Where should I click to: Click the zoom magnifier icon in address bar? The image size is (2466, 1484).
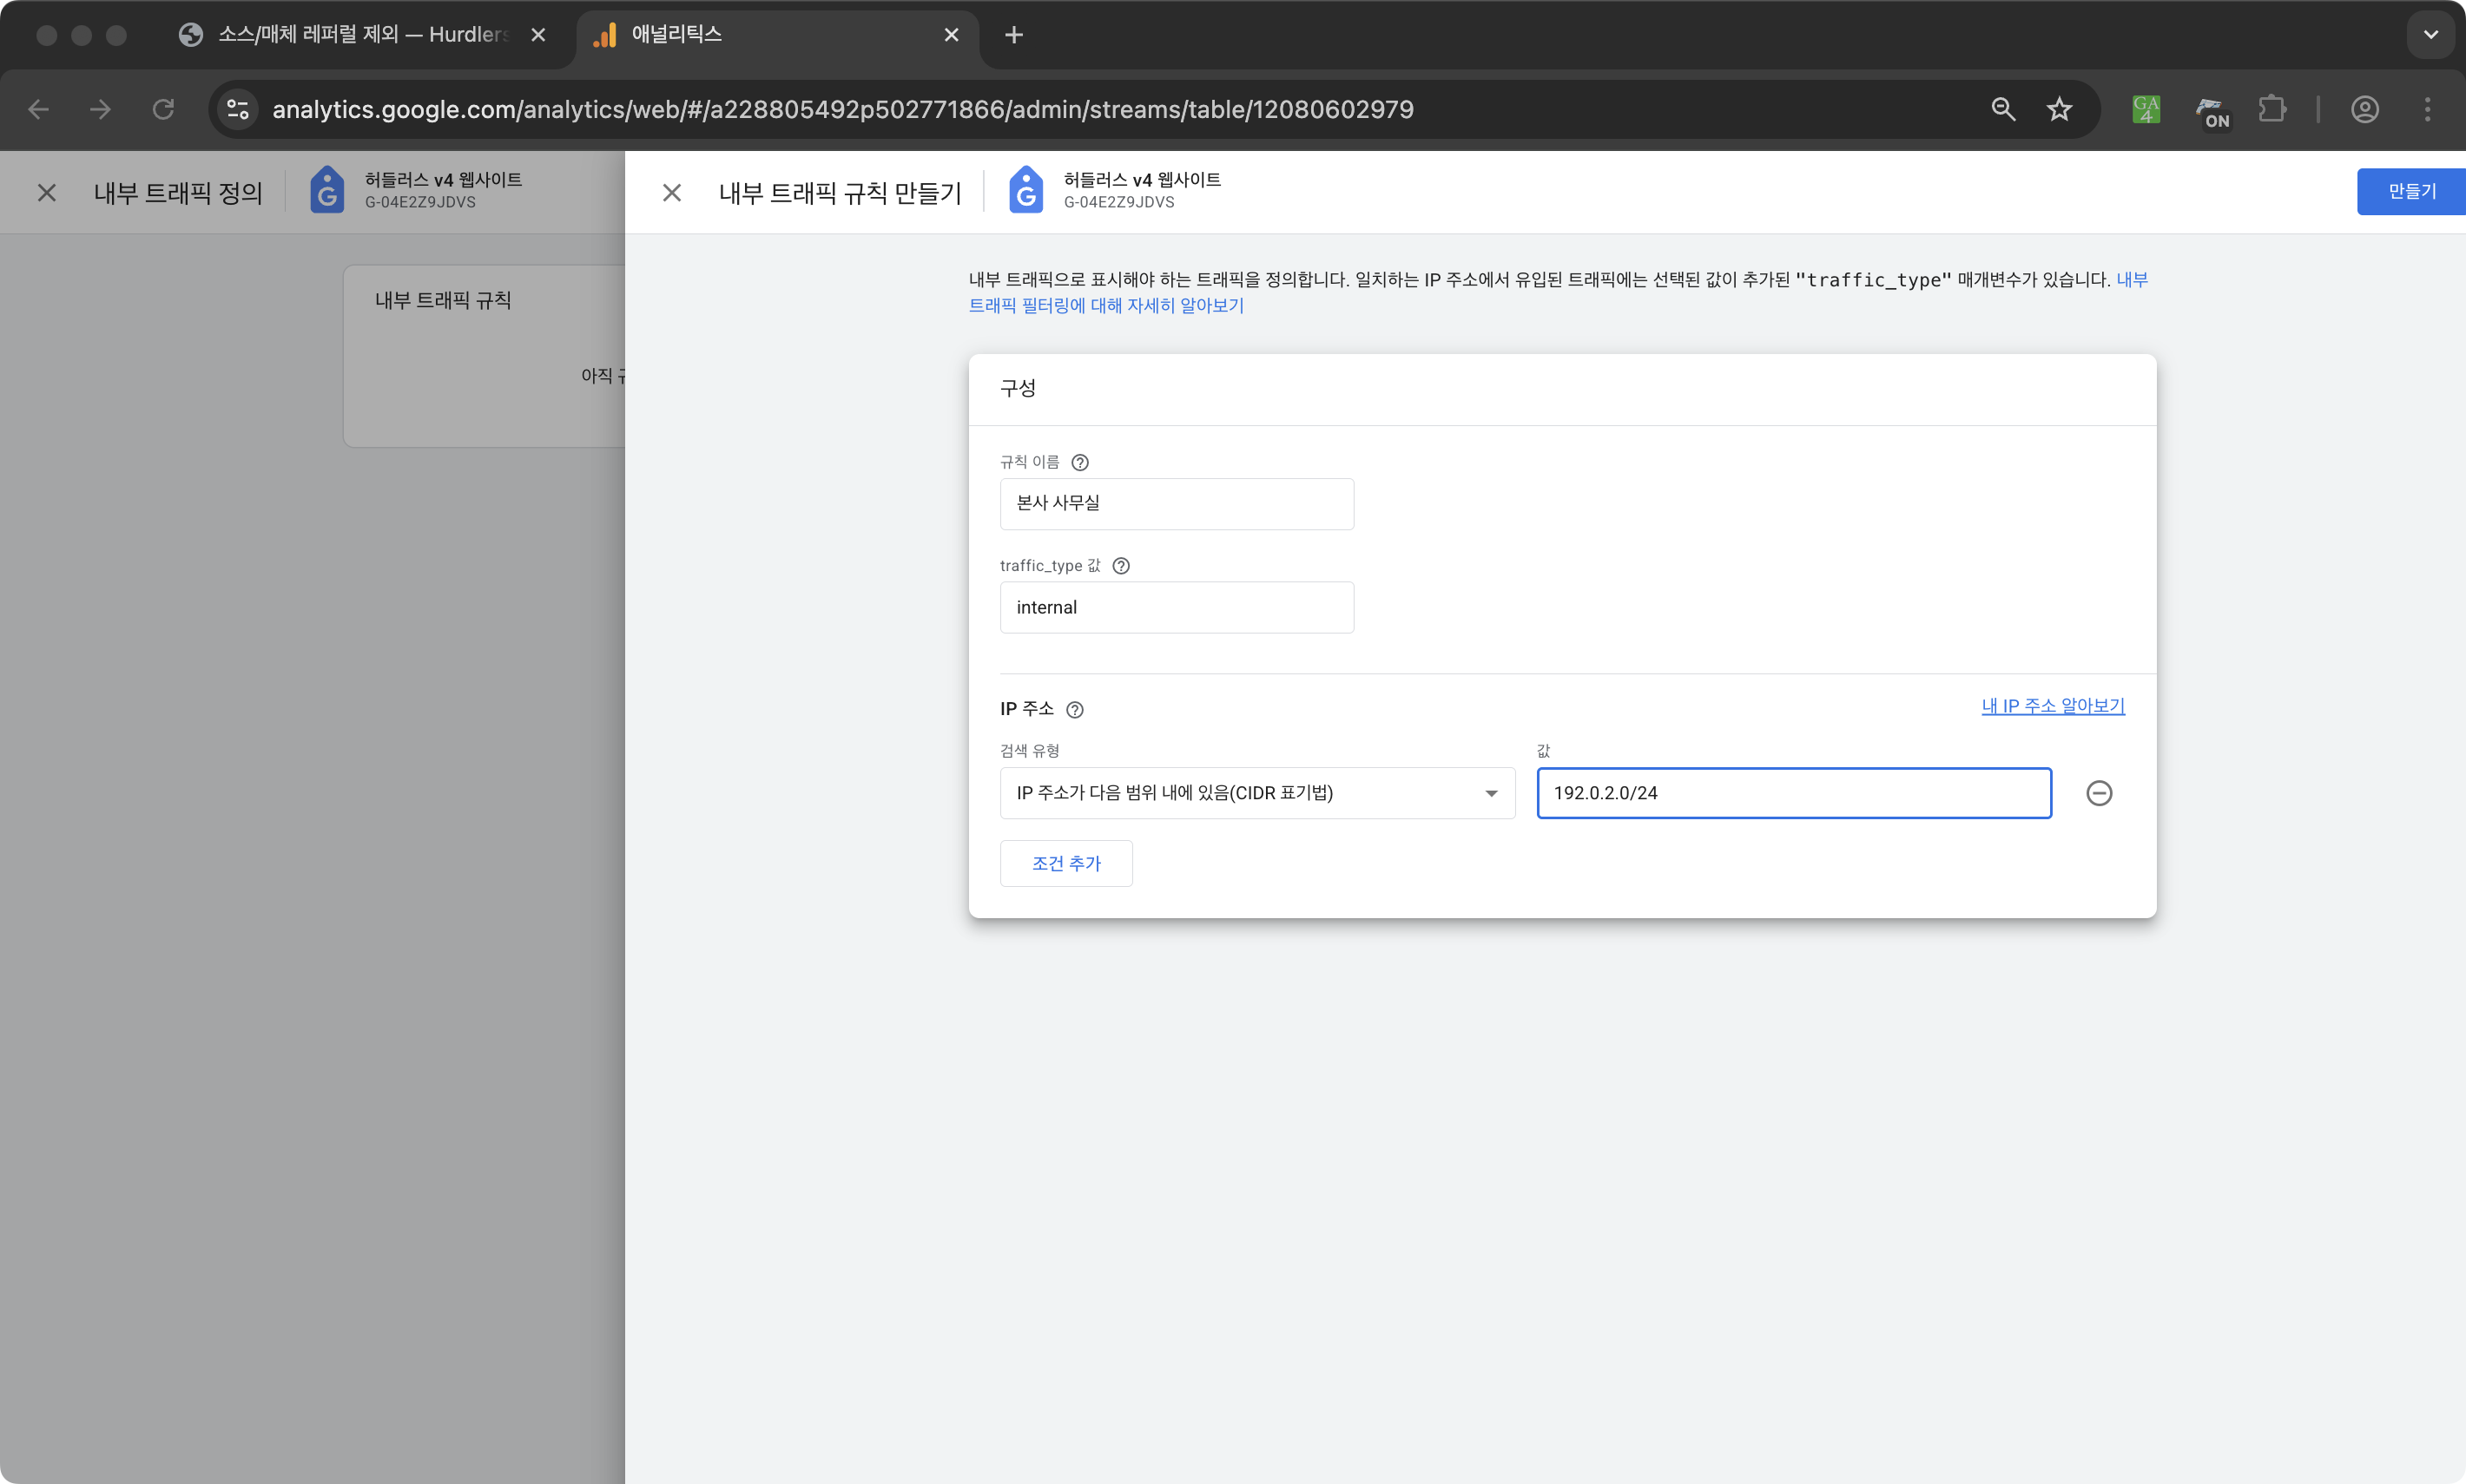tap(2003, 109)
